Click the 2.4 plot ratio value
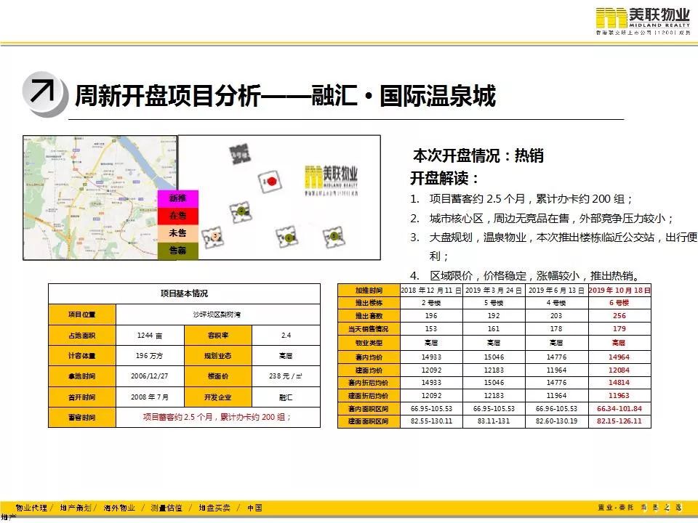The width and height of the screenshot is (698, 523). [286, 336]
